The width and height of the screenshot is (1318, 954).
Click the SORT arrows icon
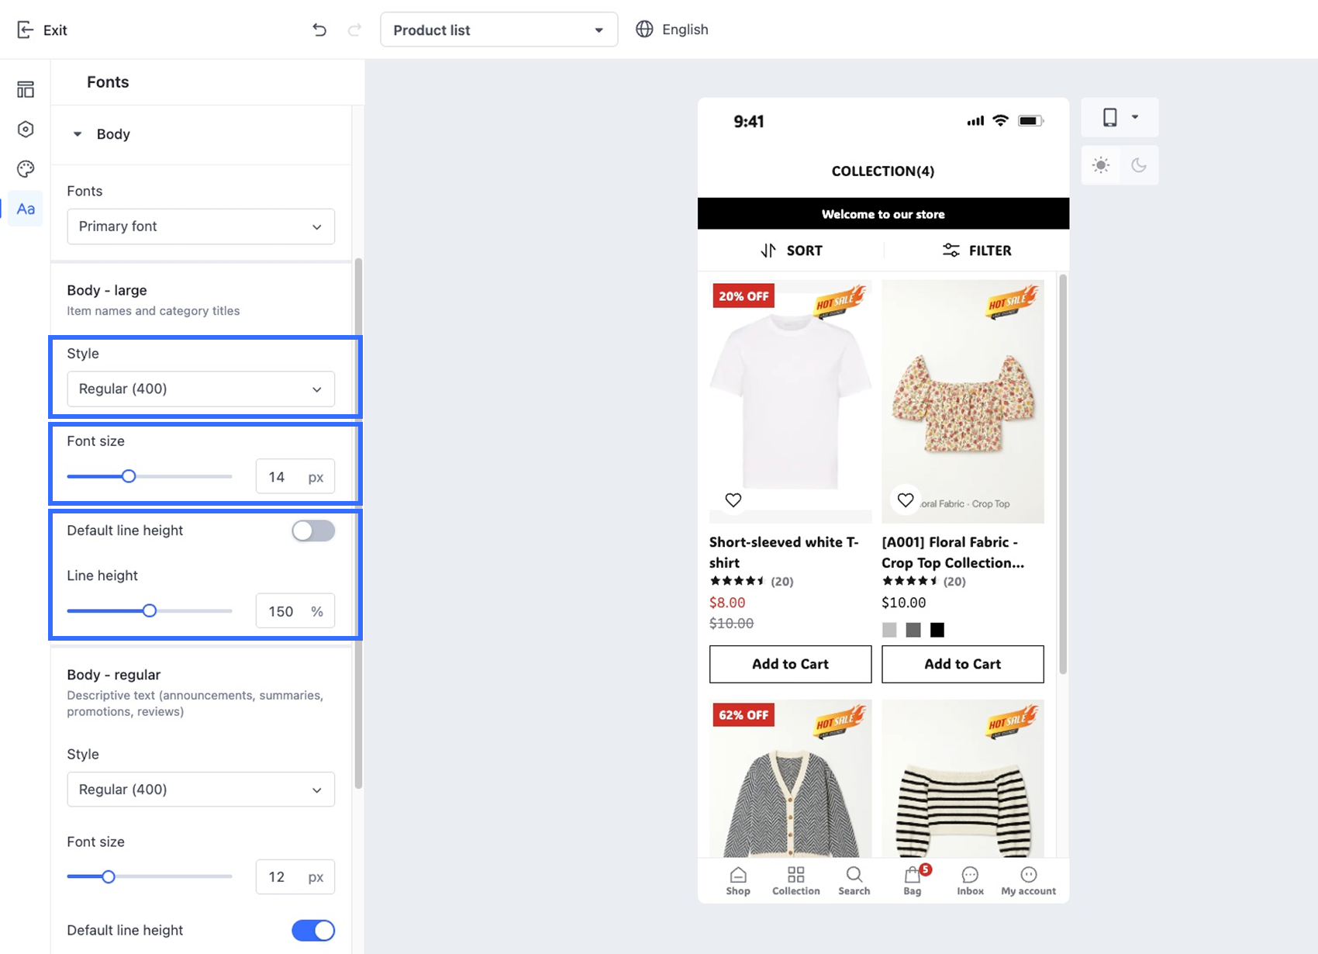click(768, 251)
